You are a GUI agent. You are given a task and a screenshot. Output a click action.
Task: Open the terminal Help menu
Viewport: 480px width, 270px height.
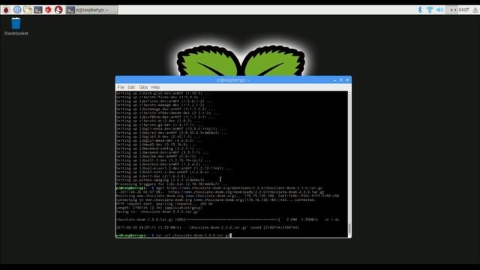pyautogui.click(x=155, y=87)
